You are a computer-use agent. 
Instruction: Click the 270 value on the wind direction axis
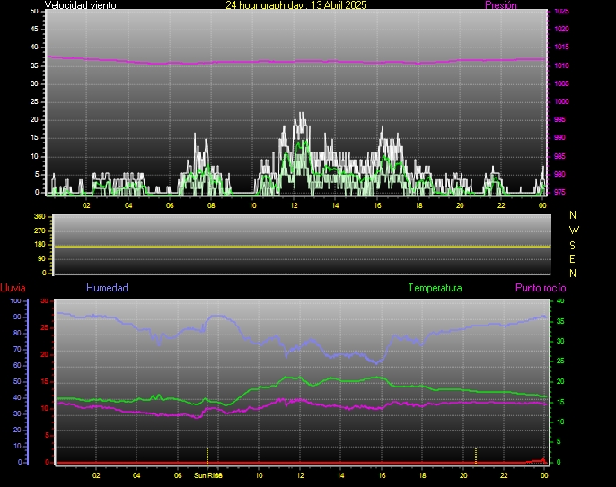click(40, 230)
